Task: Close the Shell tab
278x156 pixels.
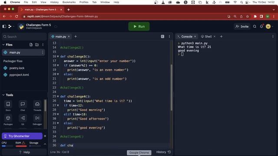Action: click(214, 36)
